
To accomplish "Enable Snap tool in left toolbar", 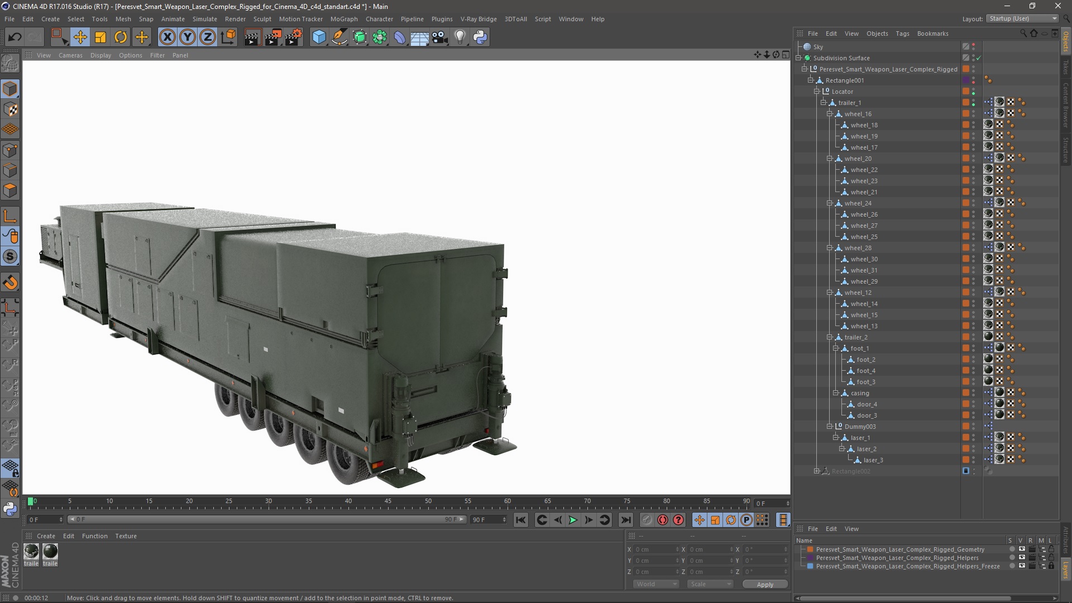I will pyautogui.click(x=10, y=283).
